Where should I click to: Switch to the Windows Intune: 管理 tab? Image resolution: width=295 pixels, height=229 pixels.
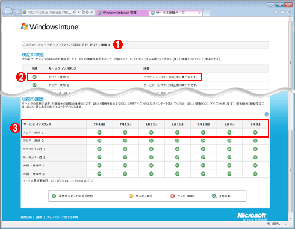122,13
